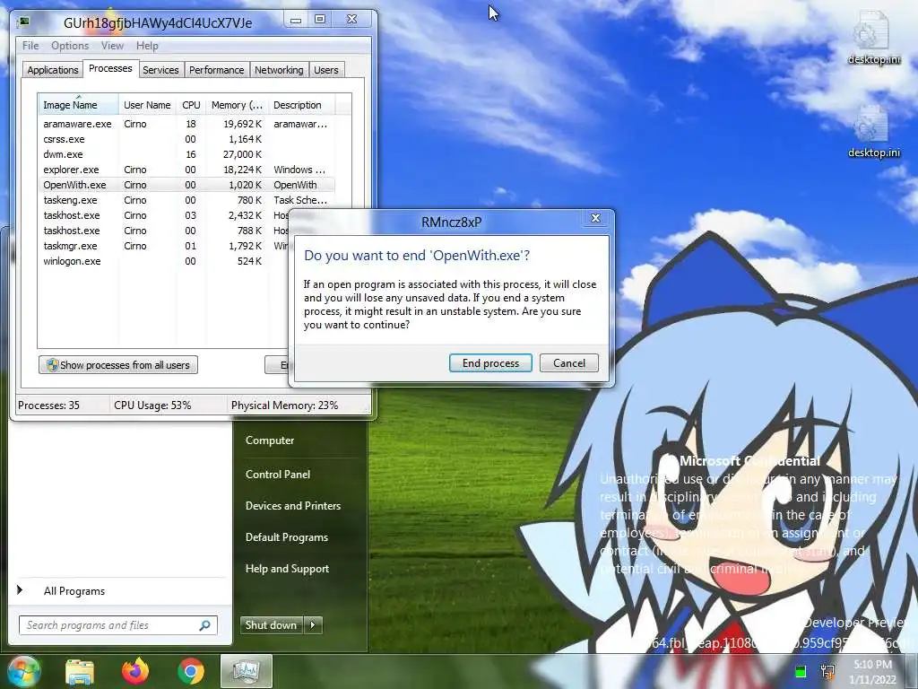Screen dimensions: 918x689
Task: Select the explorer.exe process row
Action: click(186, 170)
